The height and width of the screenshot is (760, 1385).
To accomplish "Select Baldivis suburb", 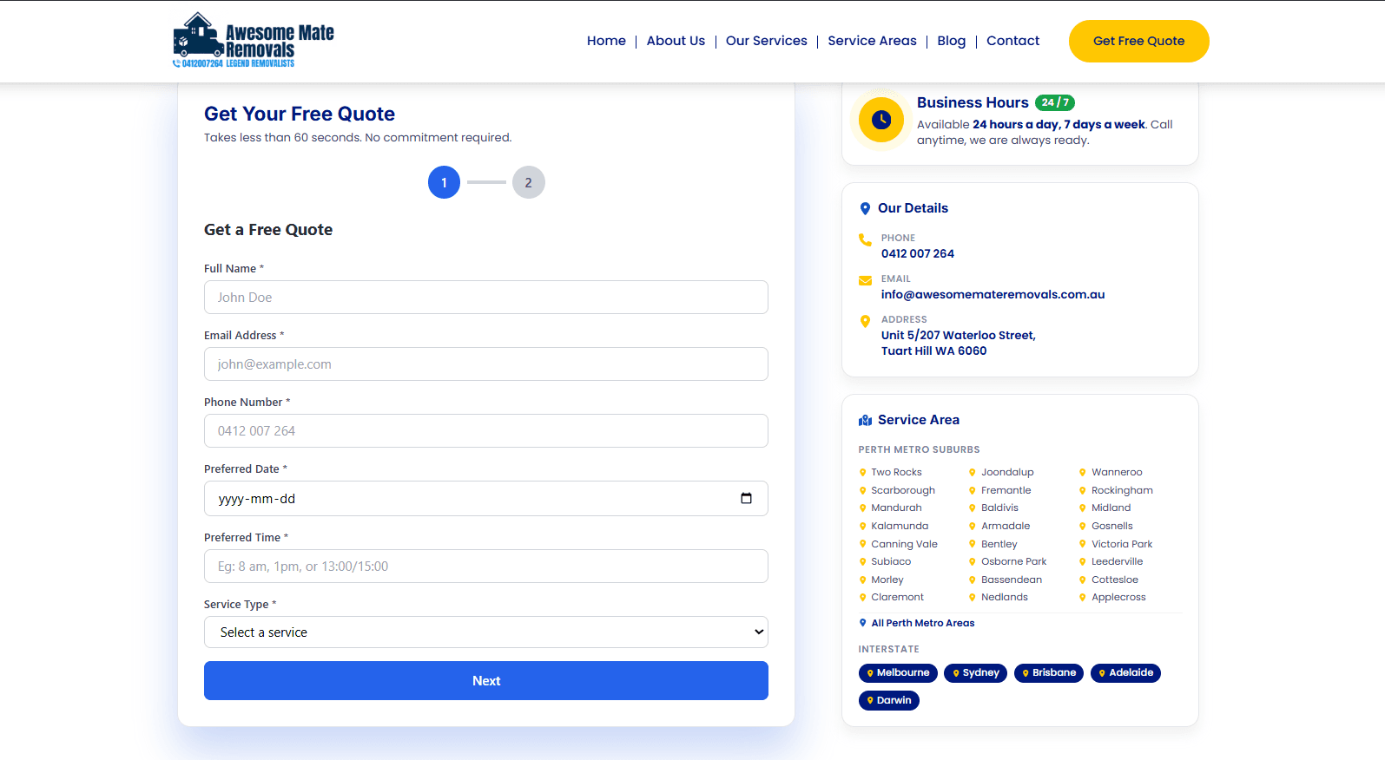I will (x=999, y=508).
